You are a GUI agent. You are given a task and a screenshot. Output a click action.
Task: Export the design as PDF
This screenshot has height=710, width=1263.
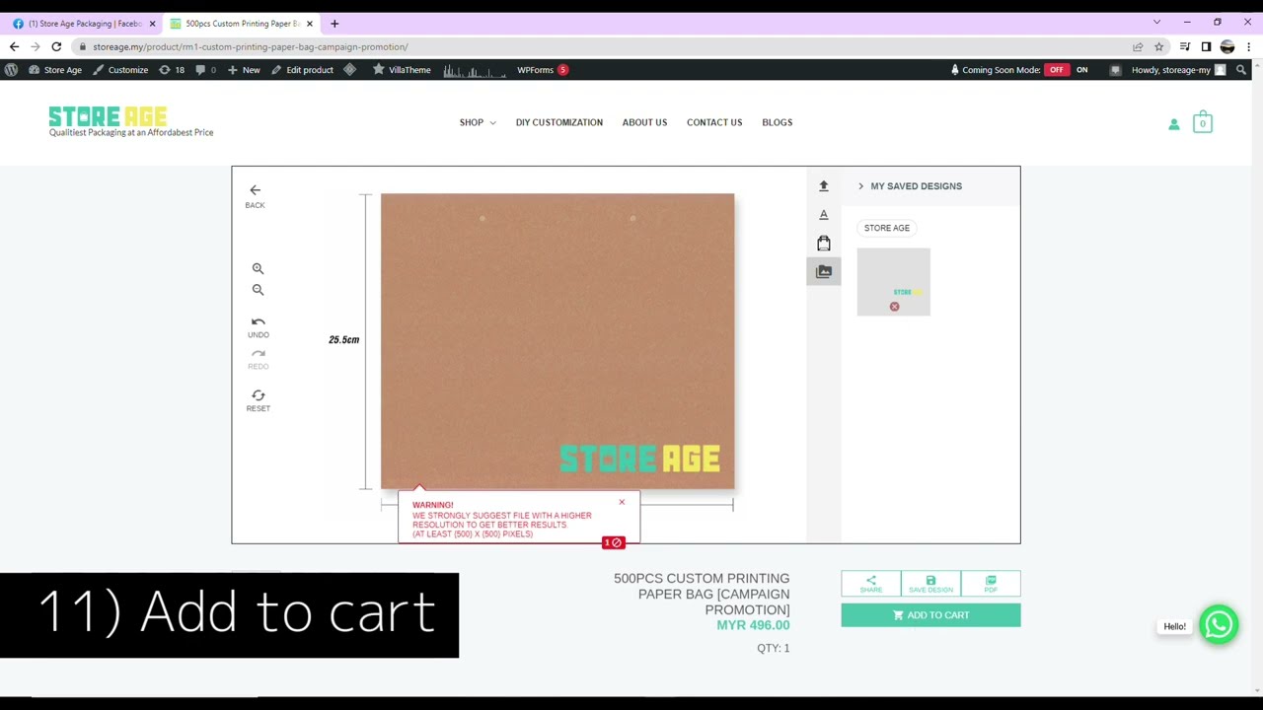[x=991, y=584]
